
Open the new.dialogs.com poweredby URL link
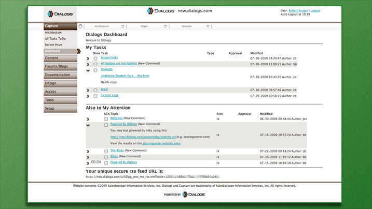pyautogui.click(x=143, y=137)
